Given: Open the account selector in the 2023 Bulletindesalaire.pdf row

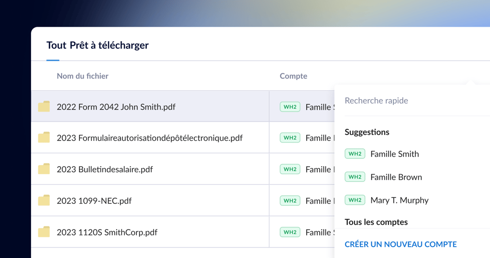Looking at the screenshot, I should 306,169.
